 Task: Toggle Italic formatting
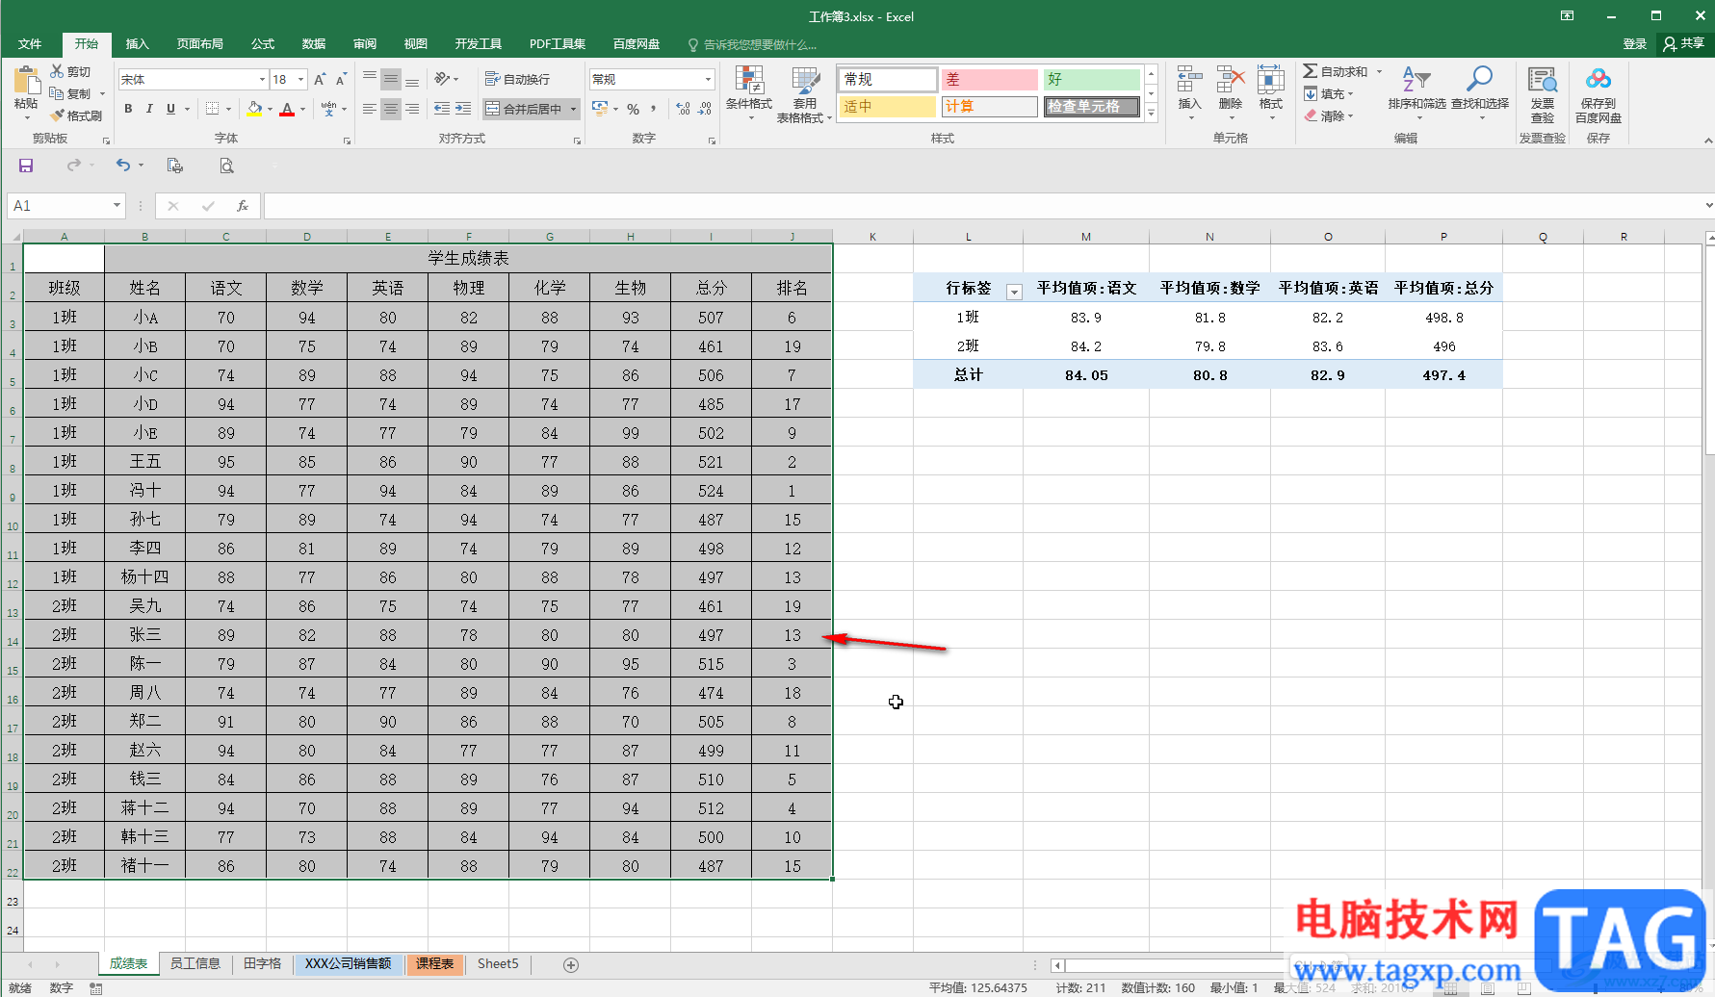click(x=149, y=109)
